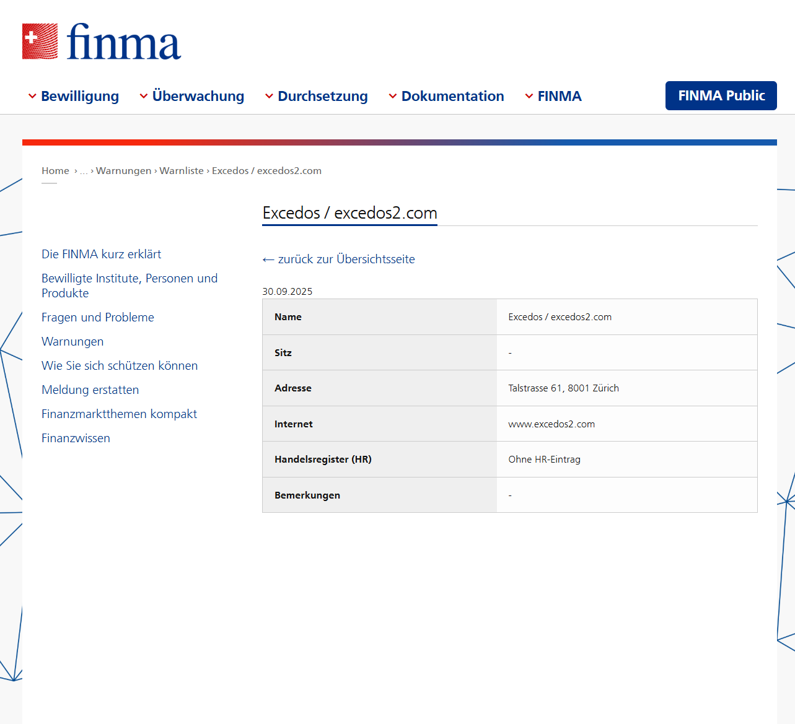Expand the Bewilligung chevron
Viewport: 795px width, 724px height.
tap(32, 96)
